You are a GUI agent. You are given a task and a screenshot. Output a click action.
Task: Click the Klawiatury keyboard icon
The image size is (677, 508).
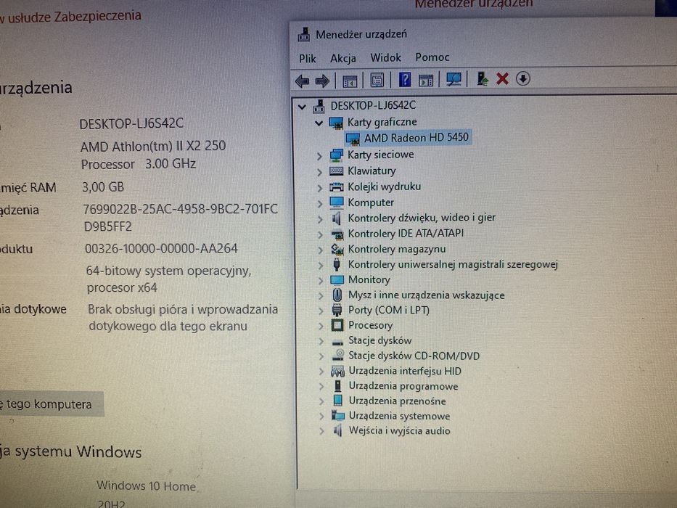[337, 171]
